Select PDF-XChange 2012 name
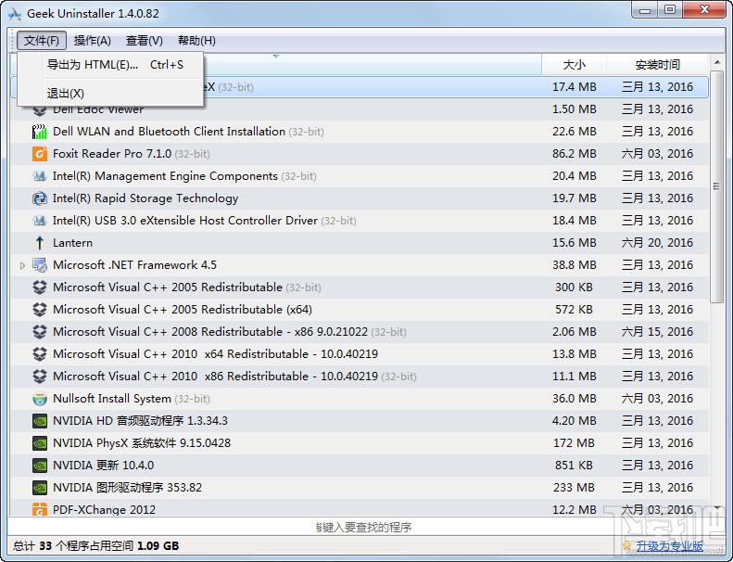This screenshot has width=733, height=562. tap(104, 509)
